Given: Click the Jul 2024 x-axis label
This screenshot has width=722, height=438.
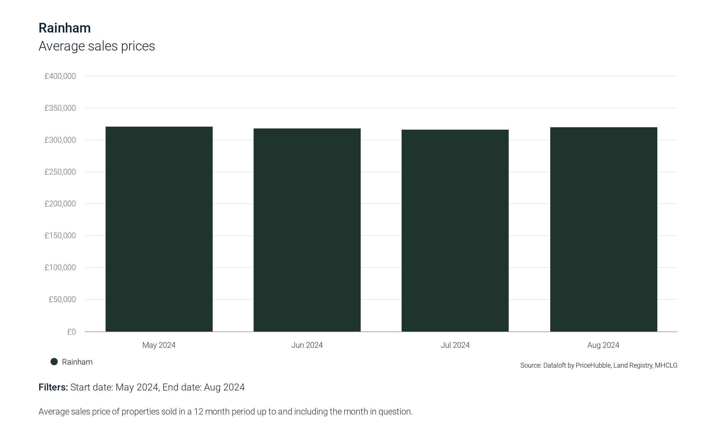Looking at the screenshot, I should tap(455, 345).
